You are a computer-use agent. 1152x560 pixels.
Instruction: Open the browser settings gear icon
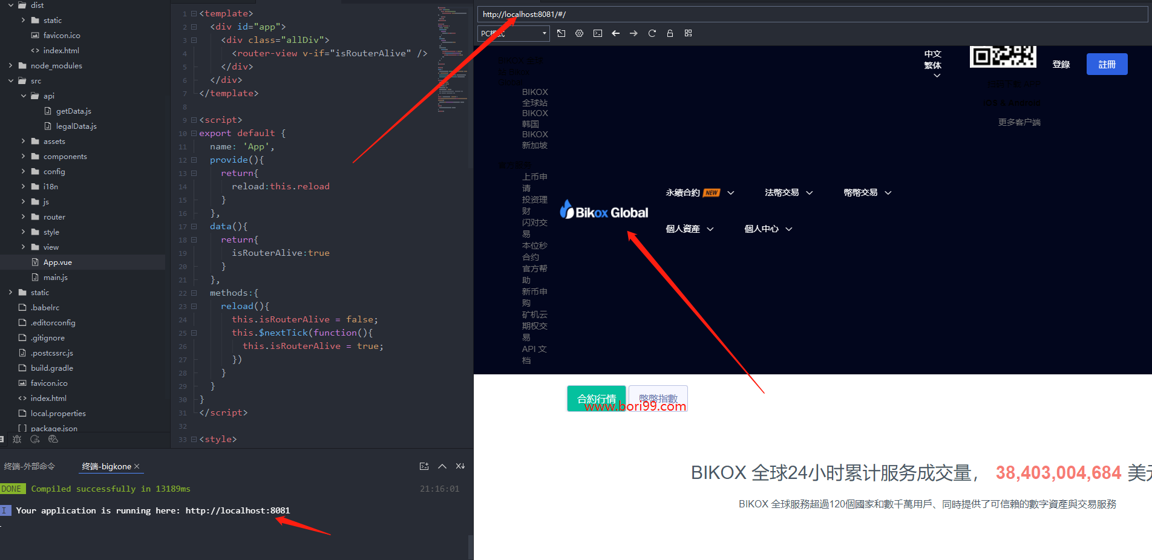[x=579, y=33]
